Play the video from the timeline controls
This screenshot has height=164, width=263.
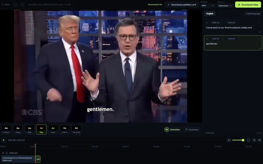point(4,140)
